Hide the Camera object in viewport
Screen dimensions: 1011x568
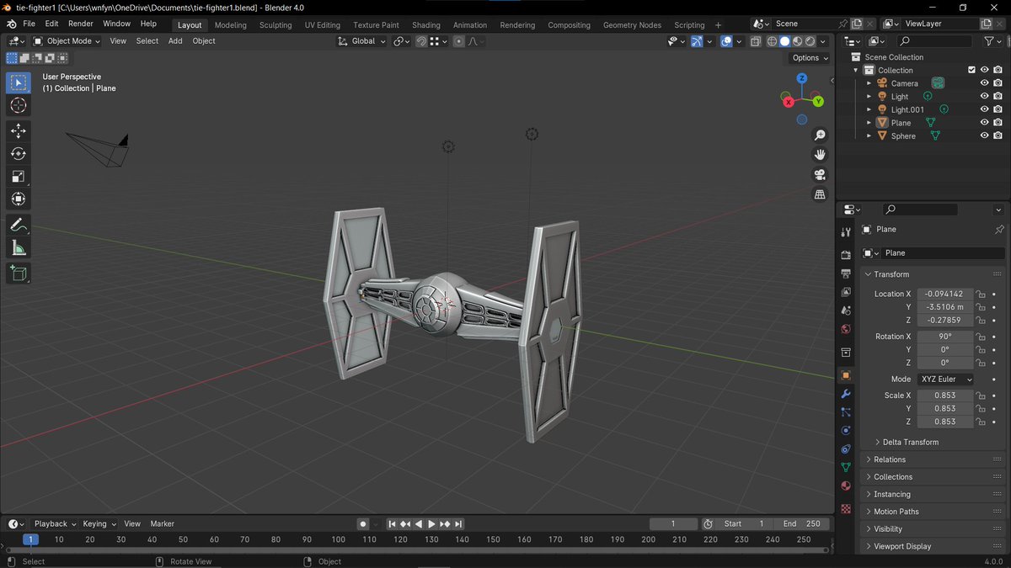pos(984,83)
